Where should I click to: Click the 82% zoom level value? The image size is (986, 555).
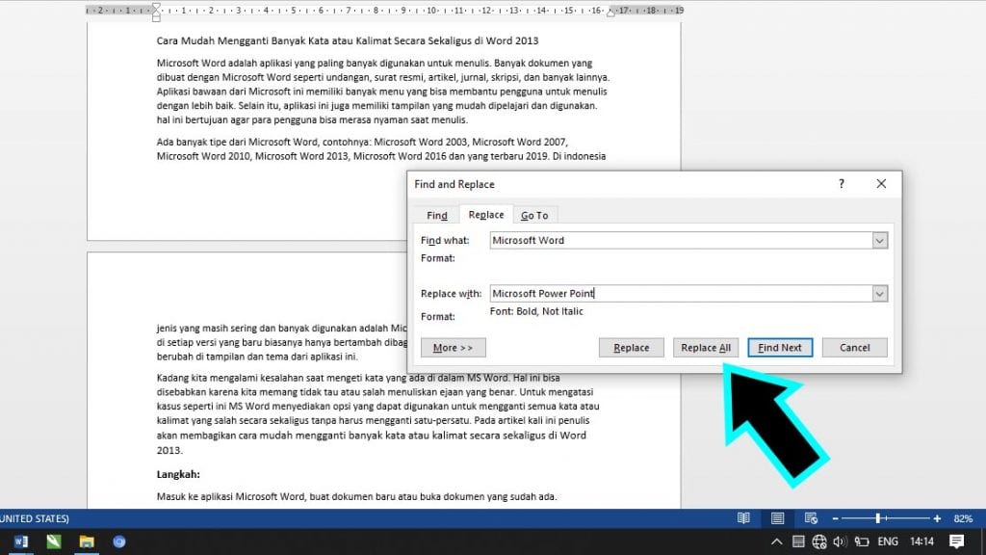963,518
